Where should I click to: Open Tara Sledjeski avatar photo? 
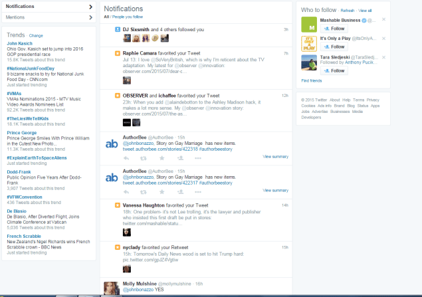point(309,62)
